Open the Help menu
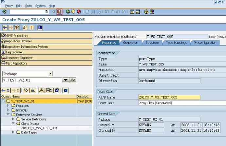The width and height of the screenshot is (226, 146). tap(52, 6)
